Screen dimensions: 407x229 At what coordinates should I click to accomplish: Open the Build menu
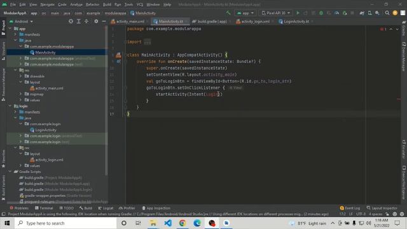107,4
